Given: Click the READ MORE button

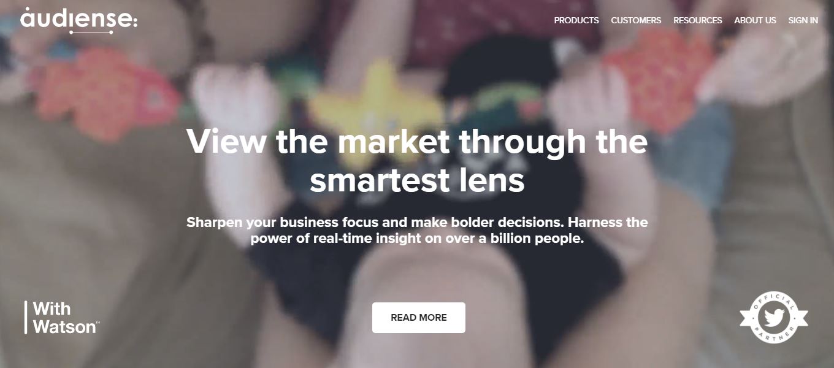Looking at the screenshot, I should [x=419, y=318].
